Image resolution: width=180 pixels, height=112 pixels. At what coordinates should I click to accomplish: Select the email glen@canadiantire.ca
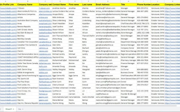click(x=108, y=45)
